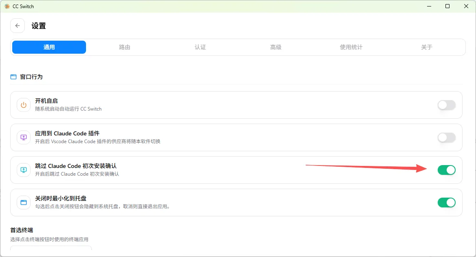This screenshot has width=476, height=257.
Task: Minimize the CC Switch window
Action: pyautogui.click(x=429, y=6)
